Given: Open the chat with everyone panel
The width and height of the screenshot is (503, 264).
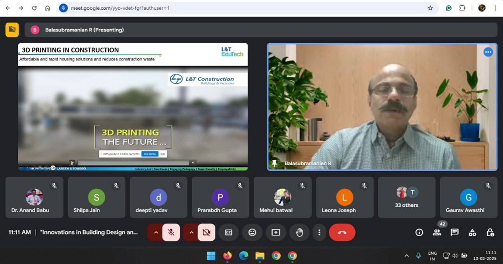Looking at the screenshot, I should pos(455,232).
